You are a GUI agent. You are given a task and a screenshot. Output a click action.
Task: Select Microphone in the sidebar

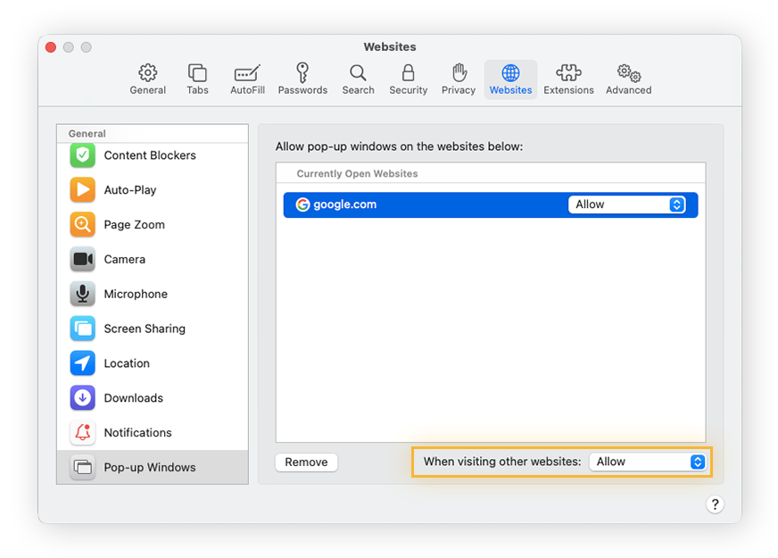[136, 294]
